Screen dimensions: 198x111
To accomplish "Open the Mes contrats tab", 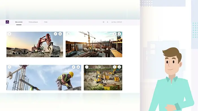I will tap(19, 22).
